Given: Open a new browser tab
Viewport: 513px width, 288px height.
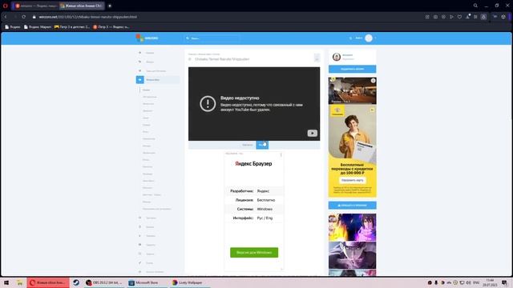Looking at the screenshot, I should (x=110, y=6).
